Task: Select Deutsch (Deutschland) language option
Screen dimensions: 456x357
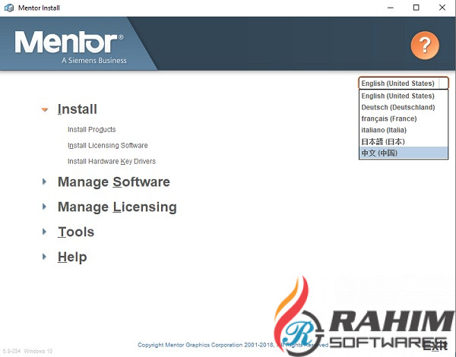Action: coord(404,107)
